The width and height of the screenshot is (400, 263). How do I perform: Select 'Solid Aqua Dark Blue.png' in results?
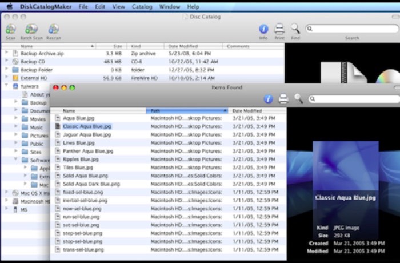91,184
